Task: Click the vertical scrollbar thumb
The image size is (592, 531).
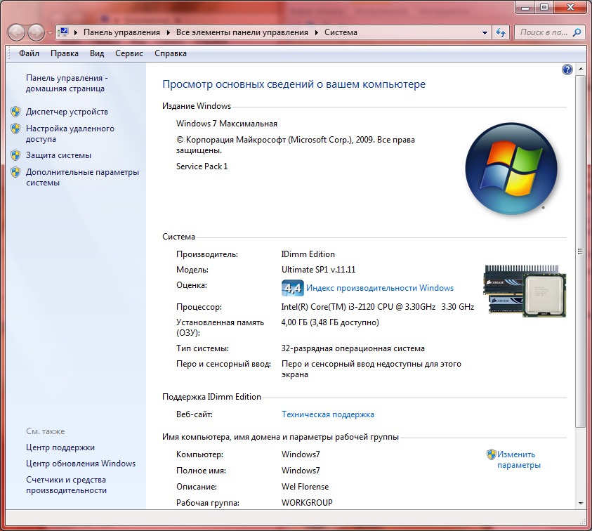Action: coord(580,251)
